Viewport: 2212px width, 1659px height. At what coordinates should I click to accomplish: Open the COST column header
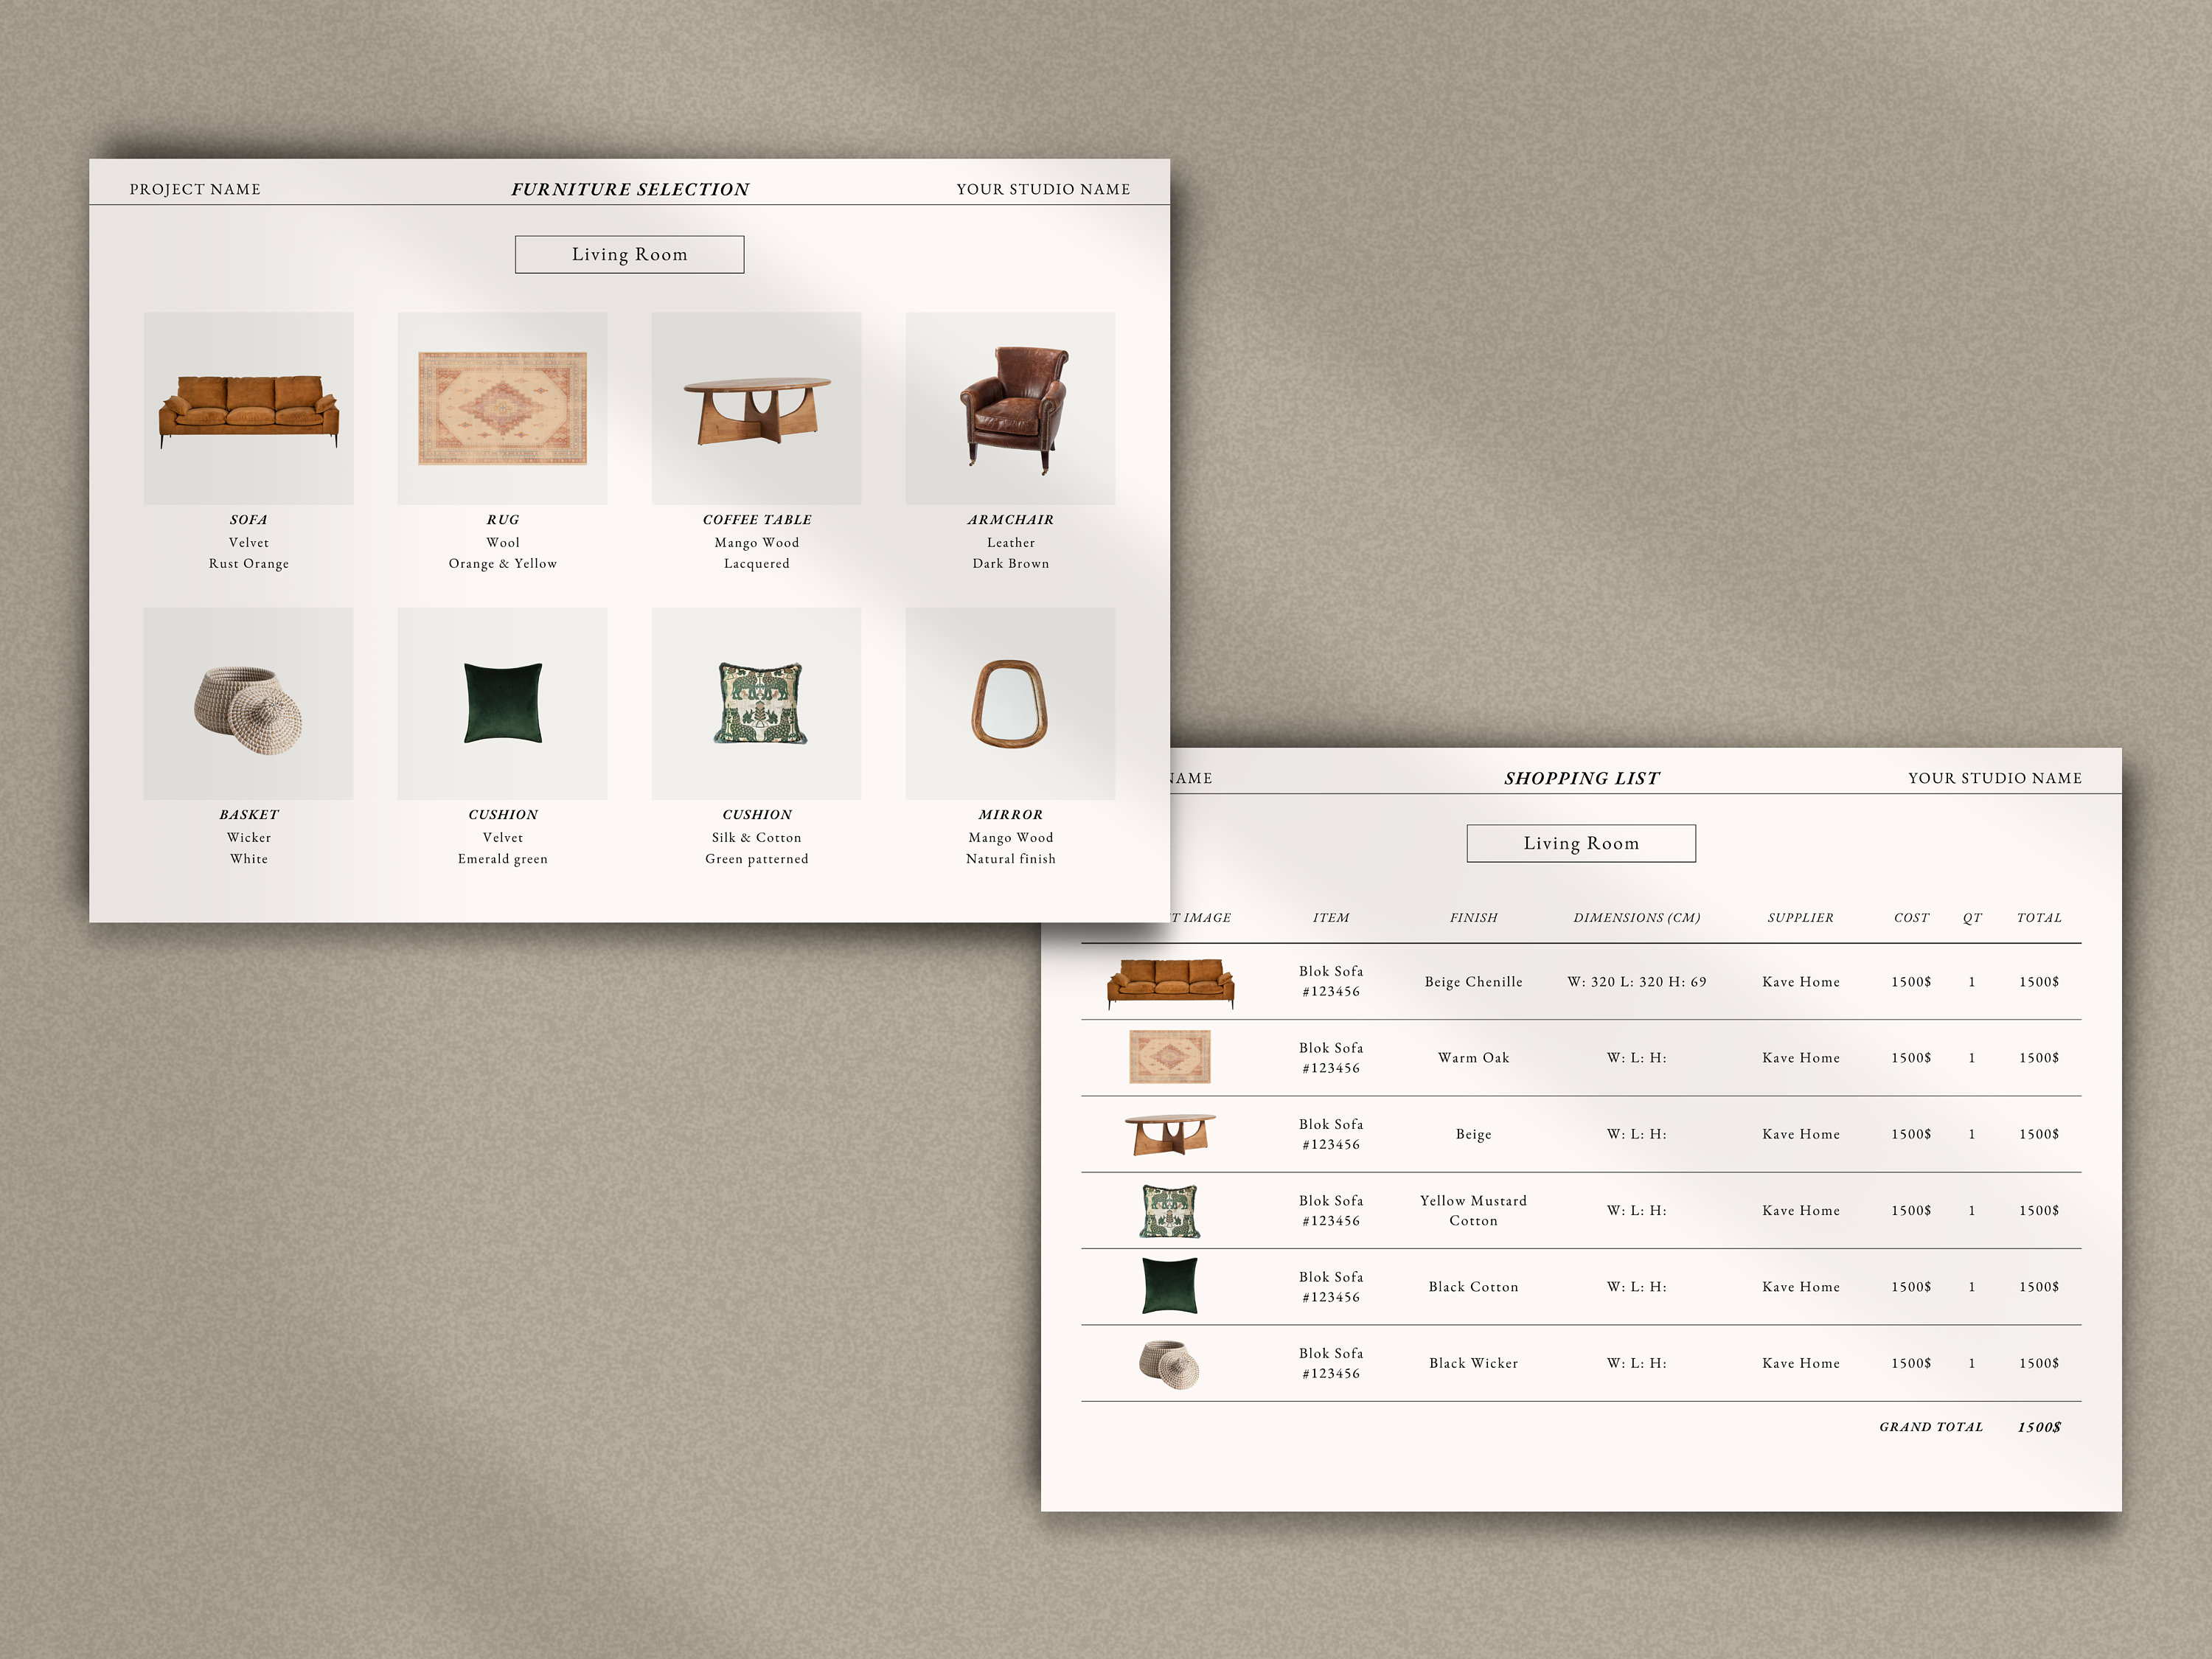click(1911, 917)
